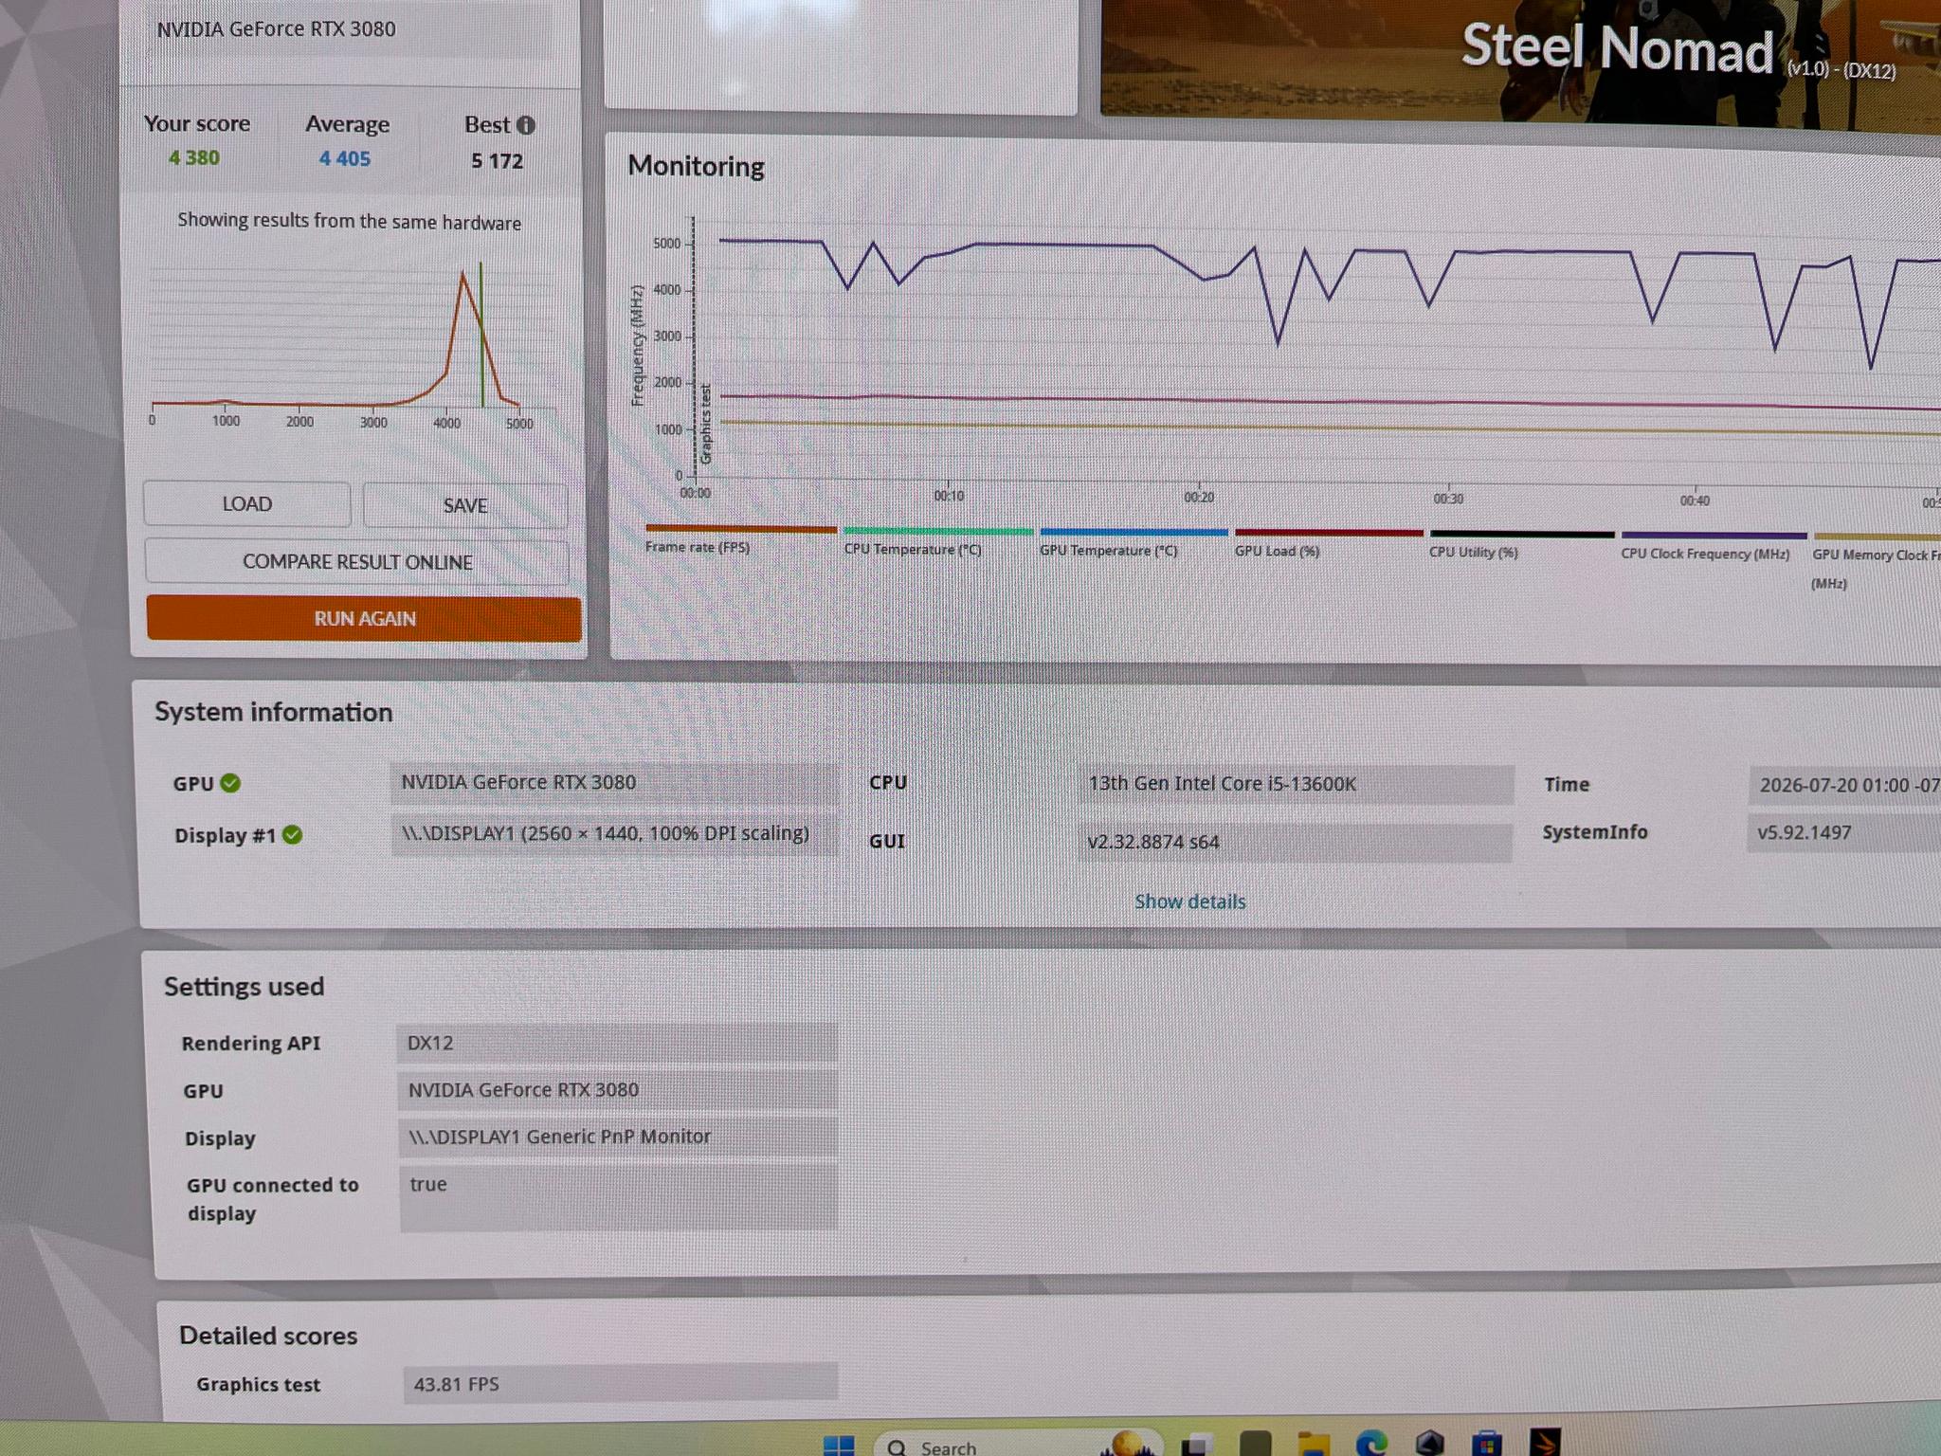Click the Monitoring heading
The width and height of the screenshot is (1941, 1456).
(x=697, y=167)
